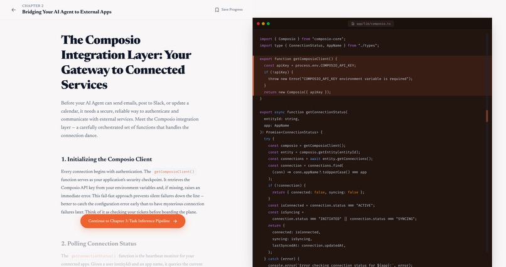Click the Save Progress bookmark icon

coord(217,9)
